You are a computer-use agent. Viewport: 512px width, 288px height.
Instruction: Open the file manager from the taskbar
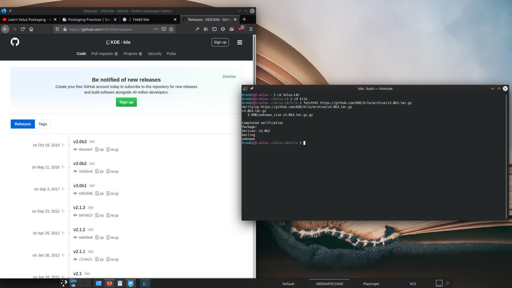tap(98, 283)
